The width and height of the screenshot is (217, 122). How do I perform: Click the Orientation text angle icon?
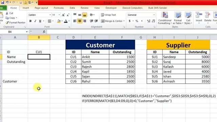coord(92,15)
